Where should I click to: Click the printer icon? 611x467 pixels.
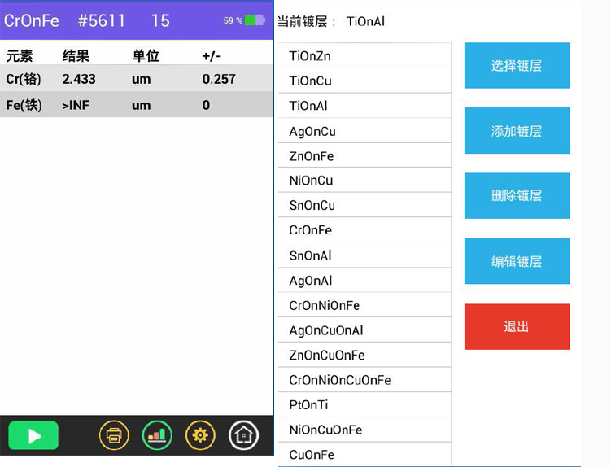[114, 435]
